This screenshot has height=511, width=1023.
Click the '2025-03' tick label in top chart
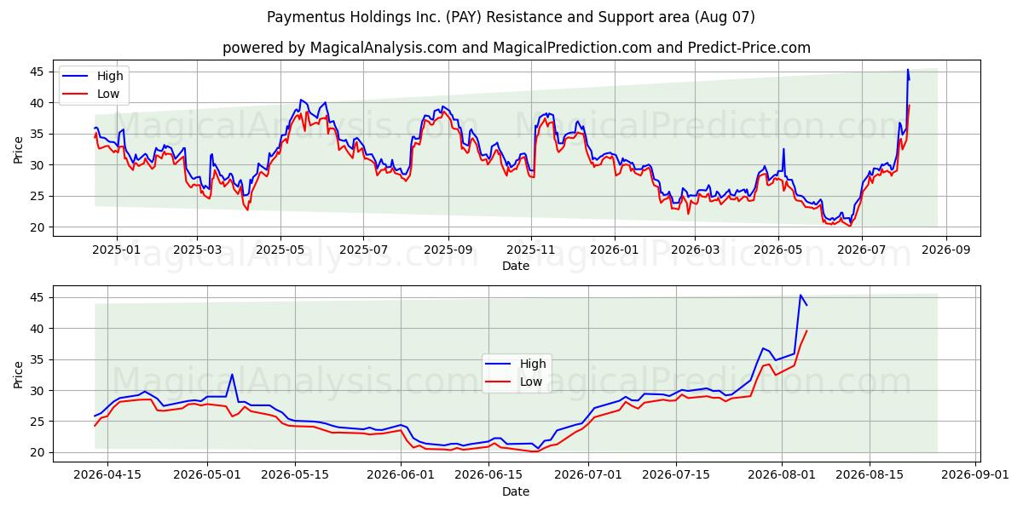[197, 250]
